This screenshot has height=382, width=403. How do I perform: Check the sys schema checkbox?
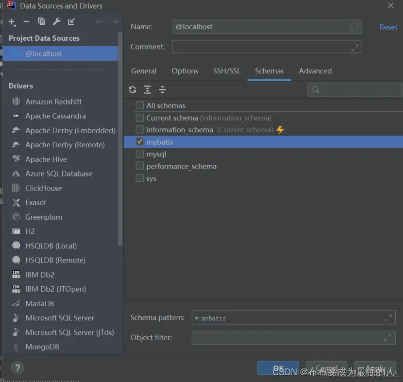139,178
